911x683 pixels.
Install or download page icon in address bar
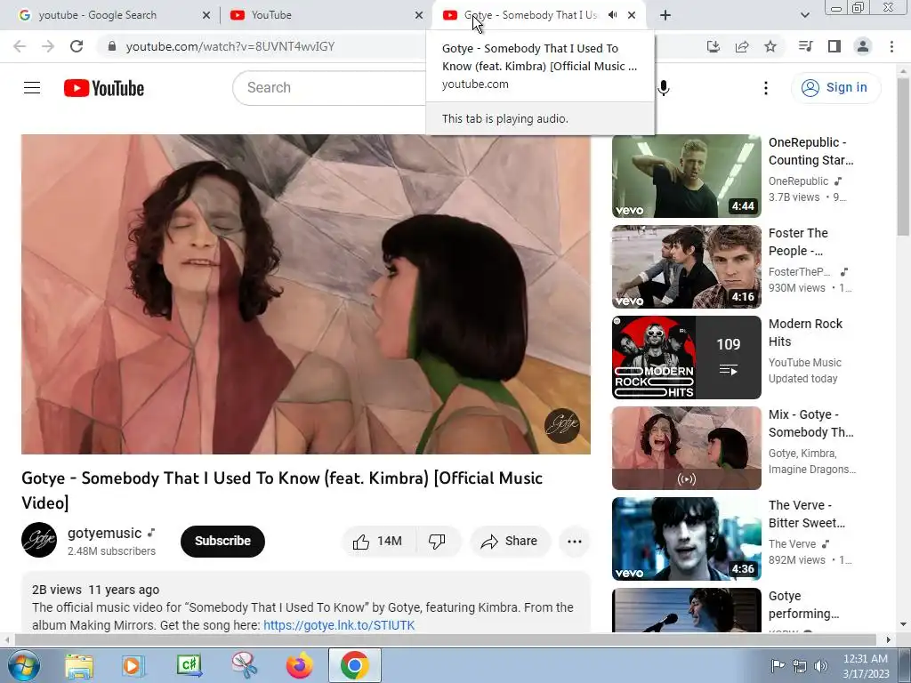click(x=713, y=46)
